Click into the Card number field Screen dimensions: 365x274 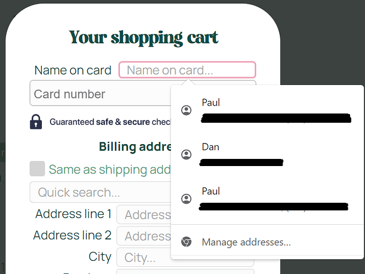click(x=99, y=94)
